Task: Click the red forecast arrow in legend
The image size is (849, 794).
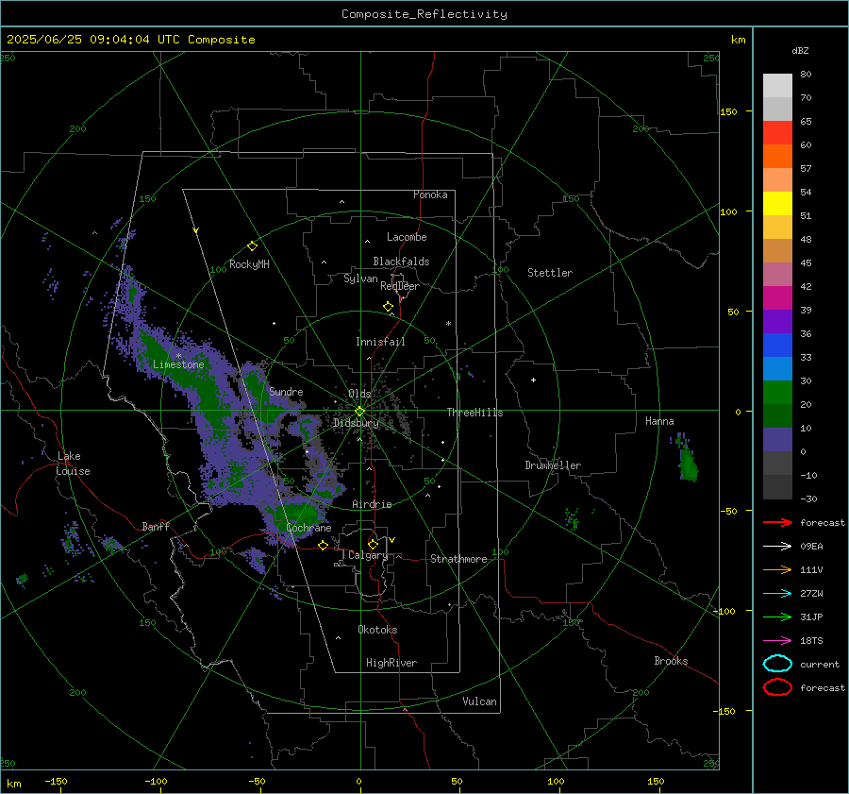Action: coord(777,522)
